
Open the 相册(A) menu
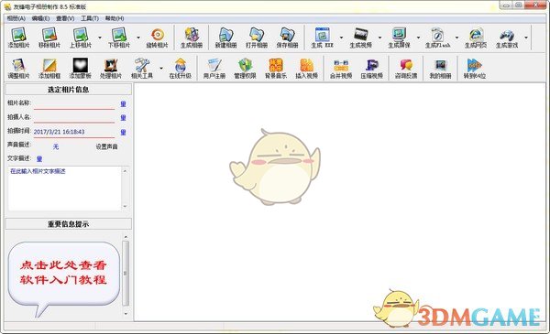point(16,18)
